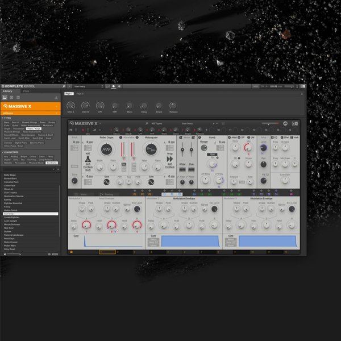Click the Wrap double-arrow icon in oscillator 2

click(x=169, y=159)
